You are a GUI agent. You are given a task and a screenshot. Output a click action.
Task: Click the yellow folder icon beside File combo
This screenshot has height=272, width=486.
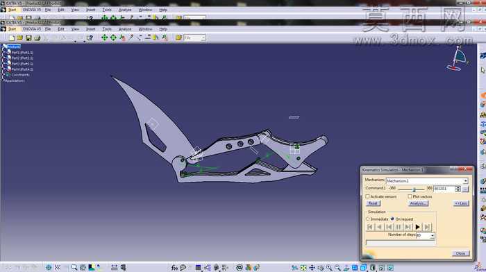coord(178,37)
